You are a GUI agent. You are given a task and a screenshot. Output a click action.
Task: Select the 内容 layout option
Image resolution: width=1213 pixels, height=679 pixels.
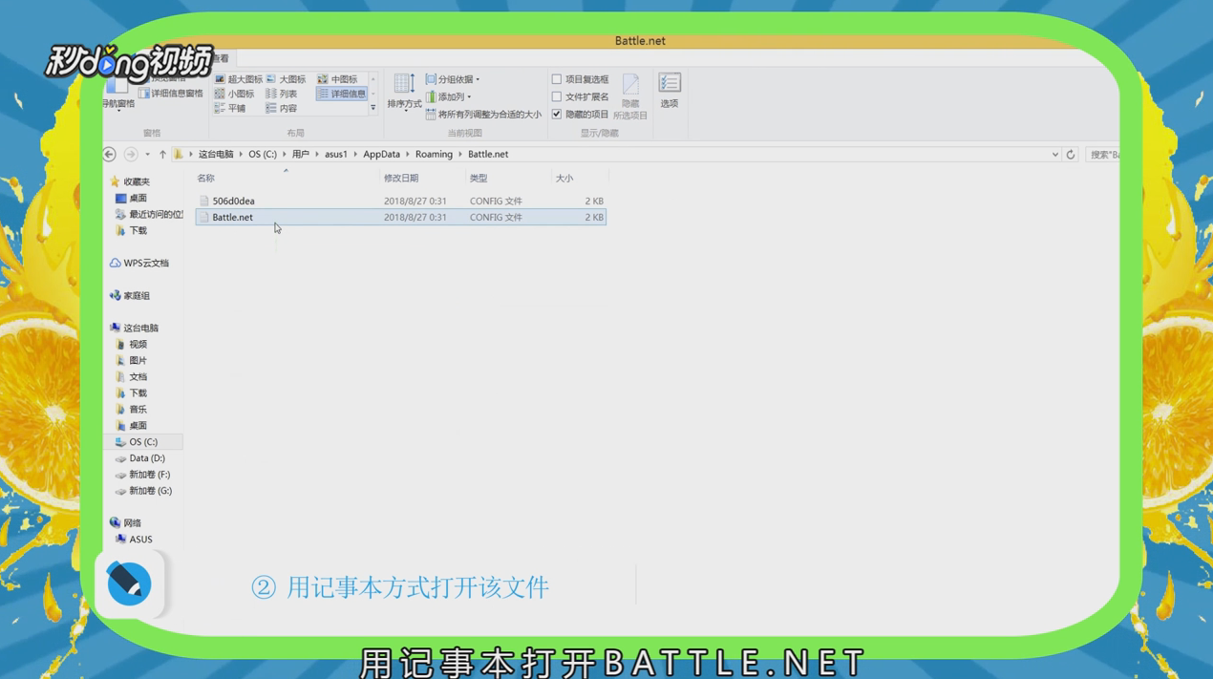click(x=282, y=108)
